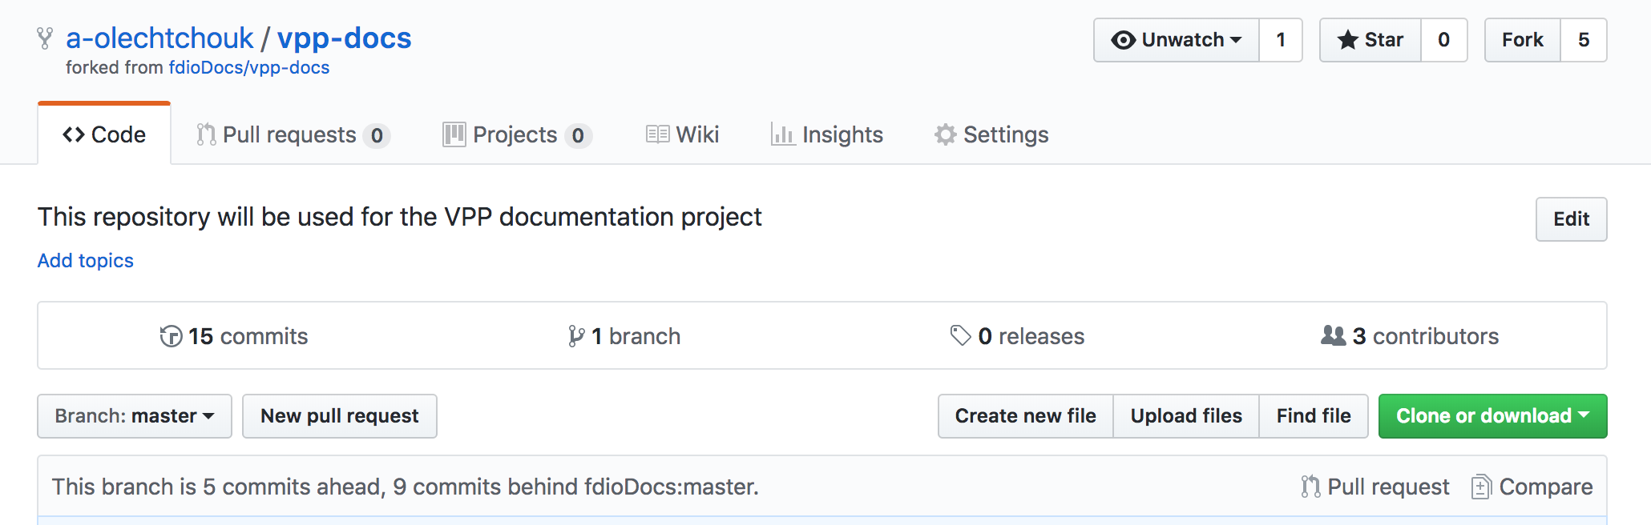1651x525 pixels.
Task: Click the branch icon next to 1 branch
Action: point(575,336)
